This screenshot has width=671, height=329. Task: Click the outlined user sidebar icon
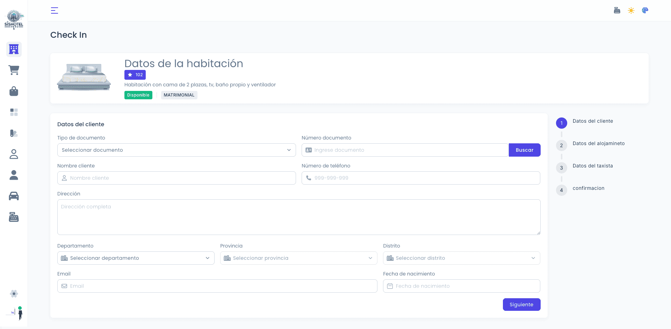click(14, 154)
